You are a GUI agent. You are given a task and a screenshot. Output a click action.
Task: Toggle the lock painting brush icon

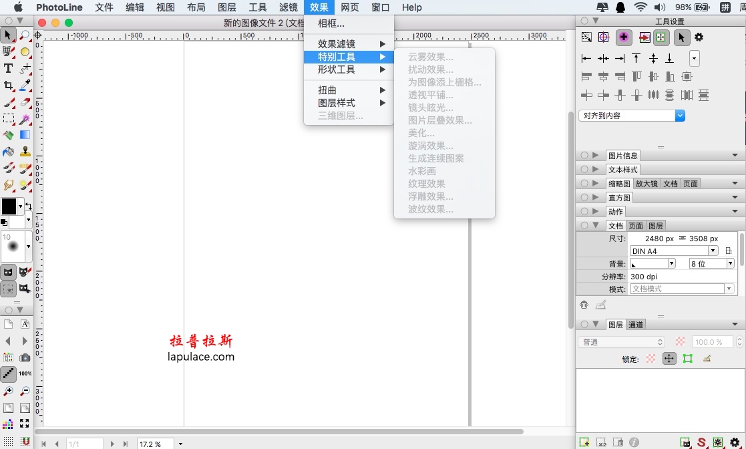pyautogui.click(x=707, y=359)
